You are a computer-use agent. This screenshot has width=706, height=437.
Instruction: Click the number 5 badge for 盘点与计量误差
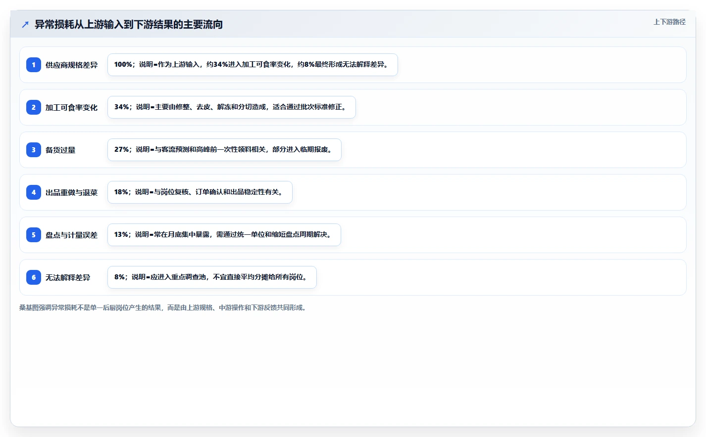point(34,235)
